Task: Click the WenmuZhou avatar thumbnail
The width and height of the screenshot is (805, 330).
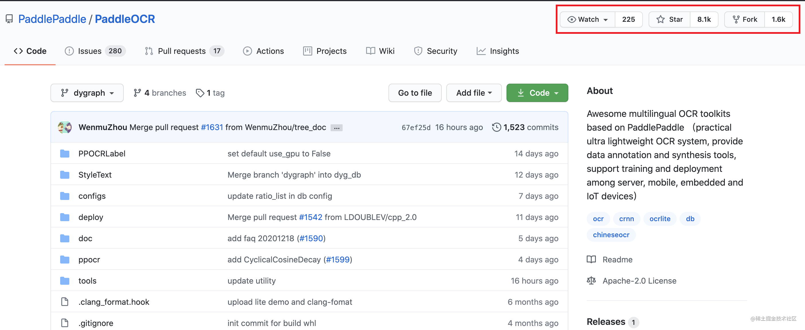Action: pos(65,127)
